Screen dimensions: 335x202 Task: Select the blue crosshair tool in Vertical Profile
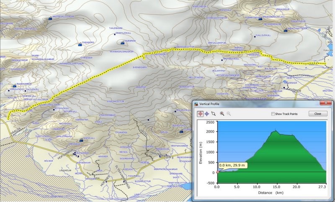(x=206, y=114)
